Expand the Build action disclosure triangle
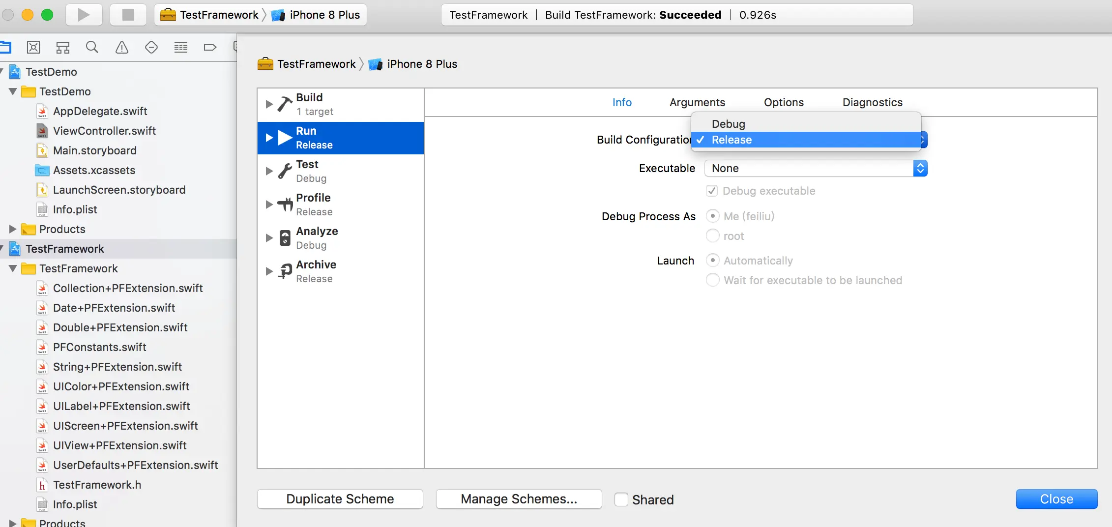1112x527 pixels. (269, 104)
